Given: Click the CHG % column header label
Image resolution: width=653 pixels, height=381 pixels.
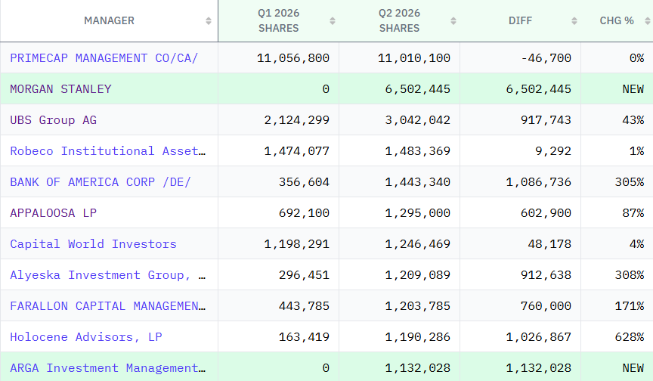Looking at the screenshot, I should (x=617, y=21).
